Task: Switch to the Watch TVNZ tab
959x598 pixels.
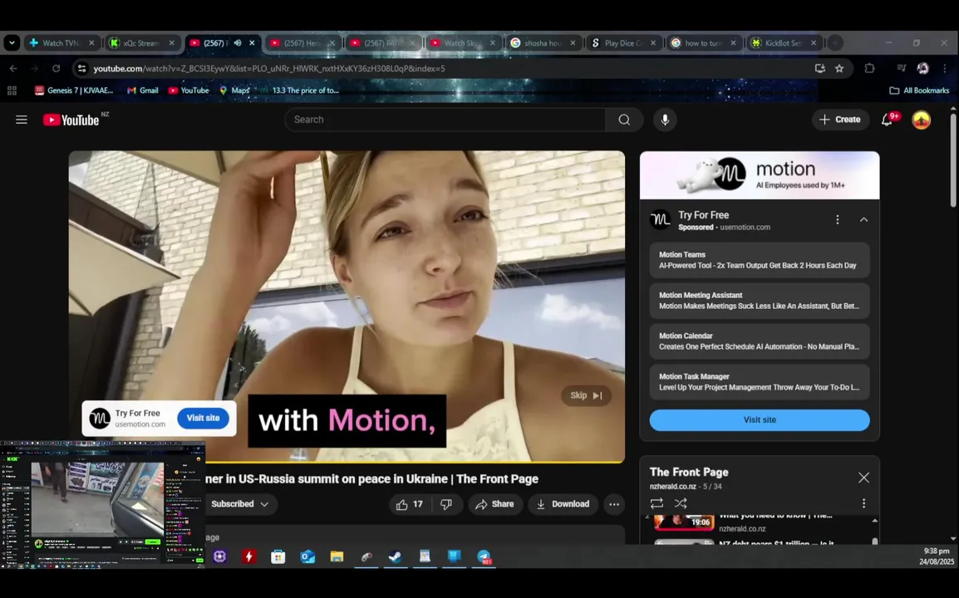Action: coord(60,43)
